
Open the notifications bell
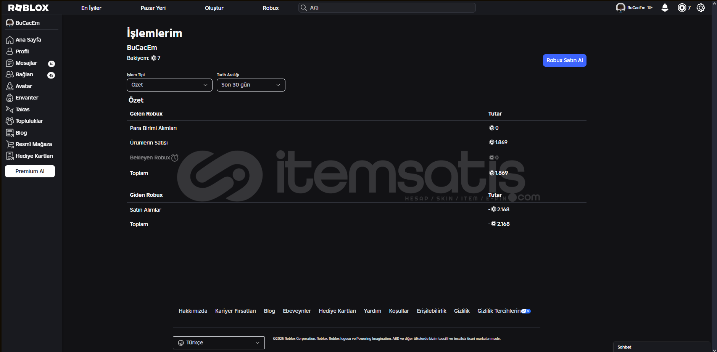665,8
